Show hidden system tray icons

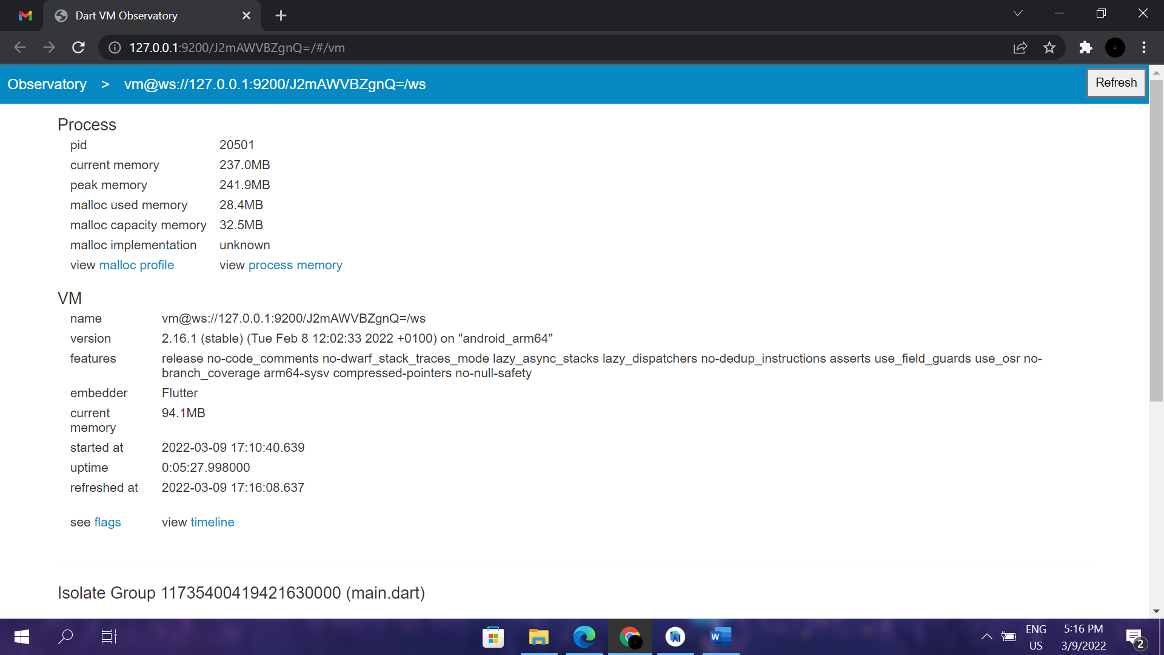coord(986,637)
